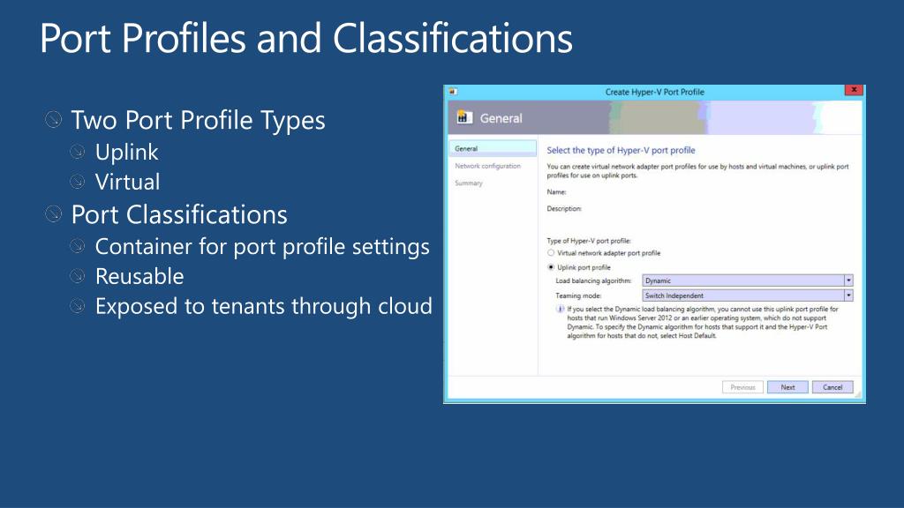Click the Next button
Screen dimensions: 904x508
coord(787,387)
